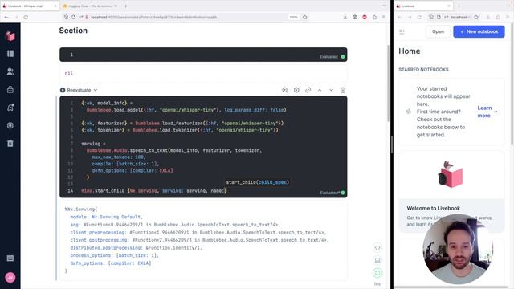514x289 pixels.
Task: Open a new tab in the left browser
Action: pyautogui.click(x=125, y=6)
